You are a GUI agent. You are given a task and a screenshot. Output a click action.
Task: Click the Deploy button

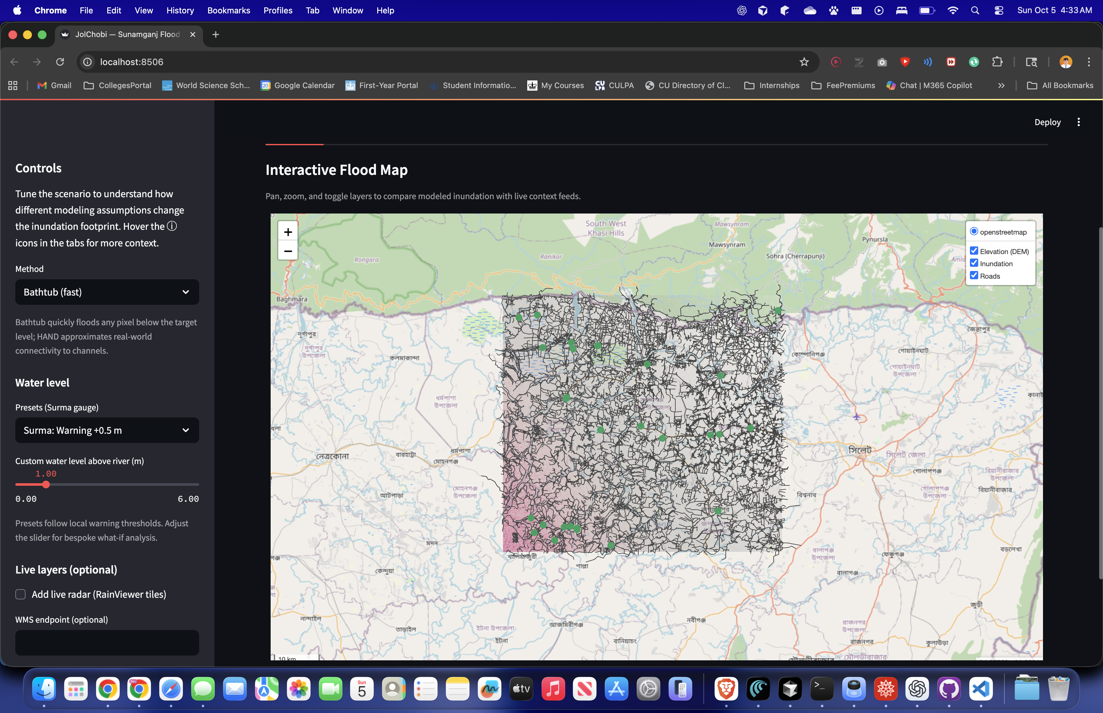[x=1047, y=122]
